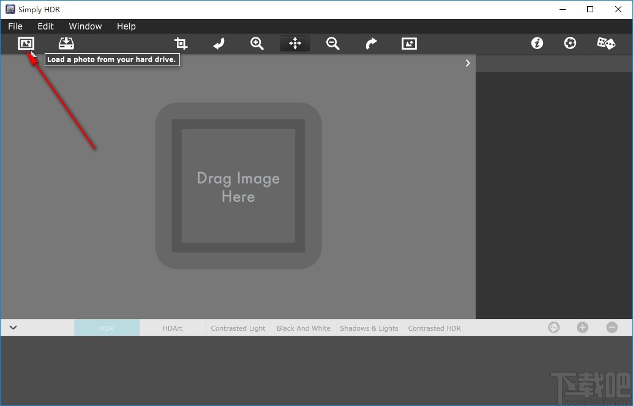Click the fit image to window icon
The image size is (633, 406).
[409, 43]
